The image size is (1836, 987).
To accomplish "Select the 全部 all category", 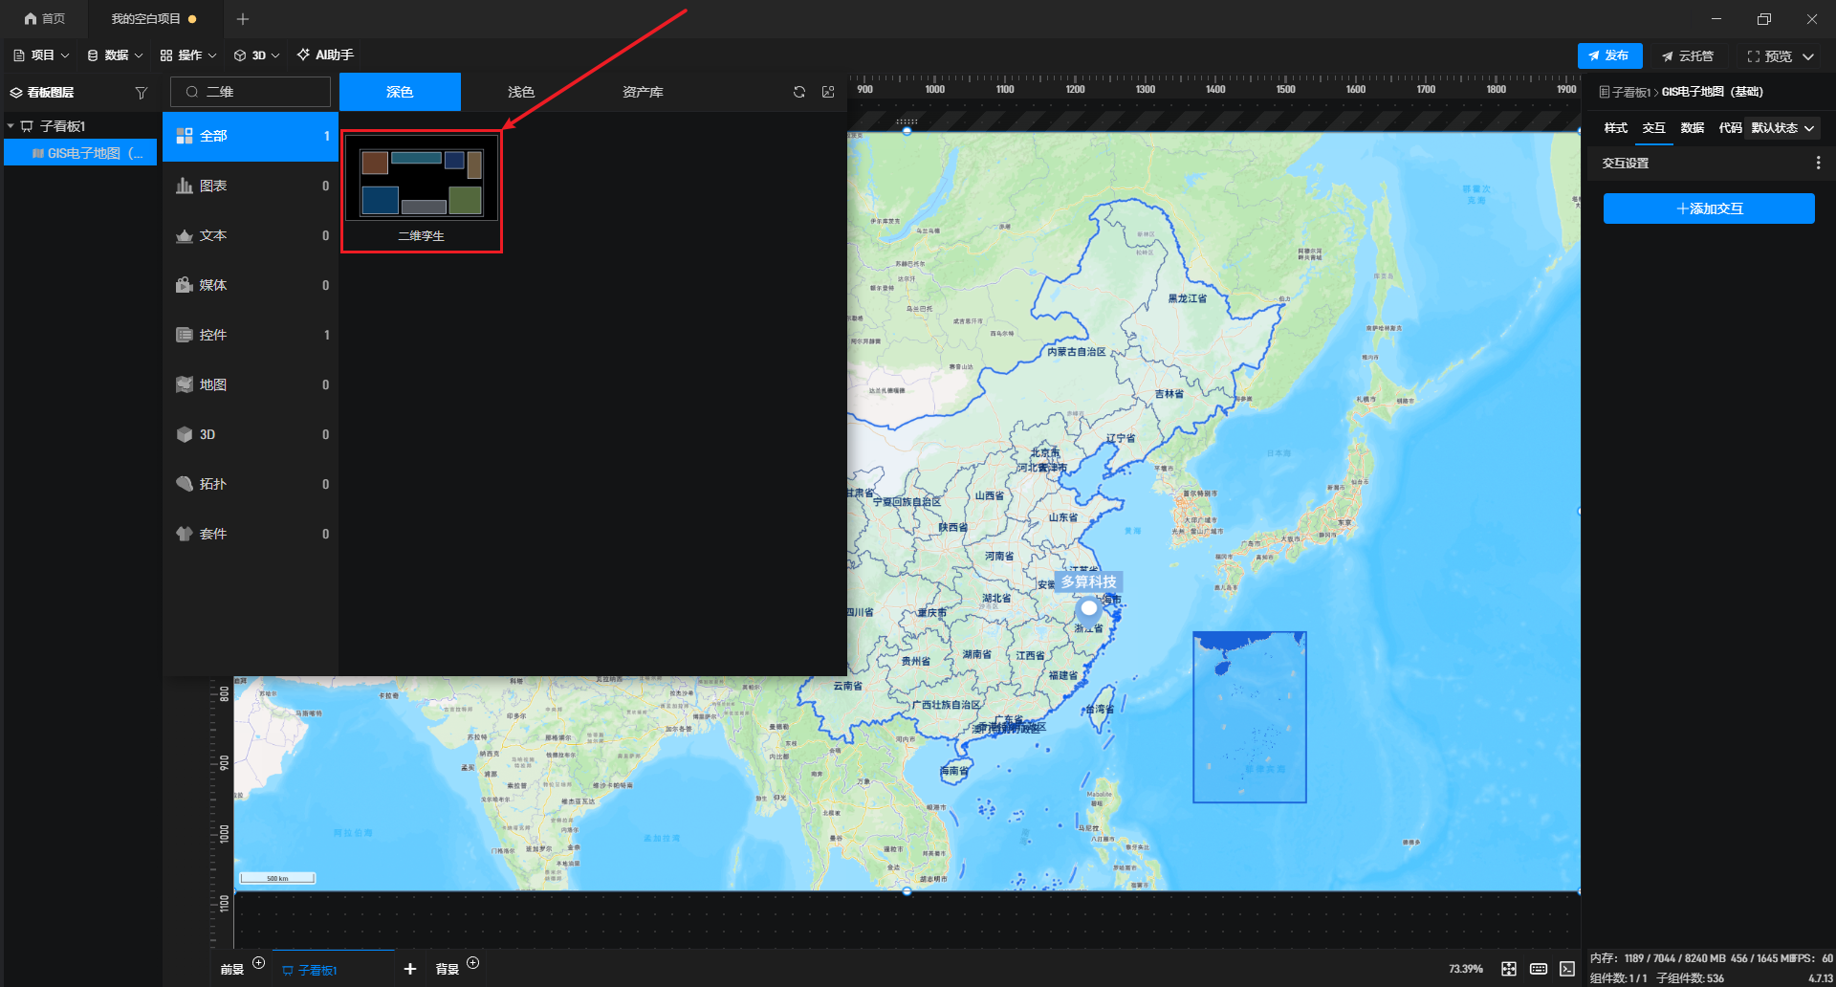I will 251,136.
